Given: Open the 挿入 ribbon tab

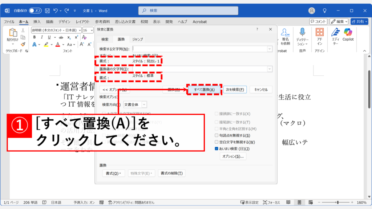Looking at the screenshot, I should pyautogui.click(x=37, y=22).
